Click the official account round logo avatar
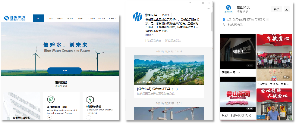296x124 pixels. click(x=137, y=17)
